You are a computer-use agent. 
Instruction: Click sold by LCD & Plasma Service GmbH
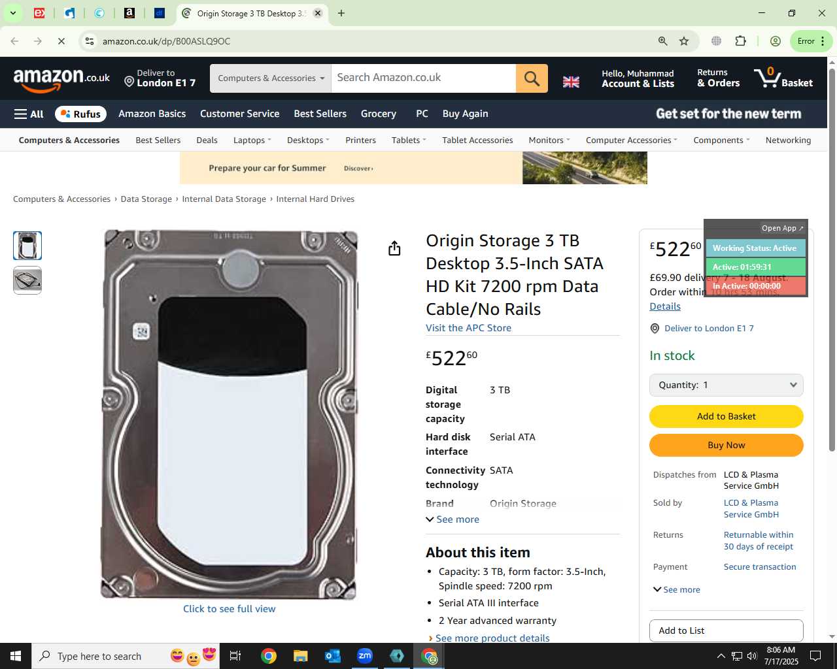751,508
